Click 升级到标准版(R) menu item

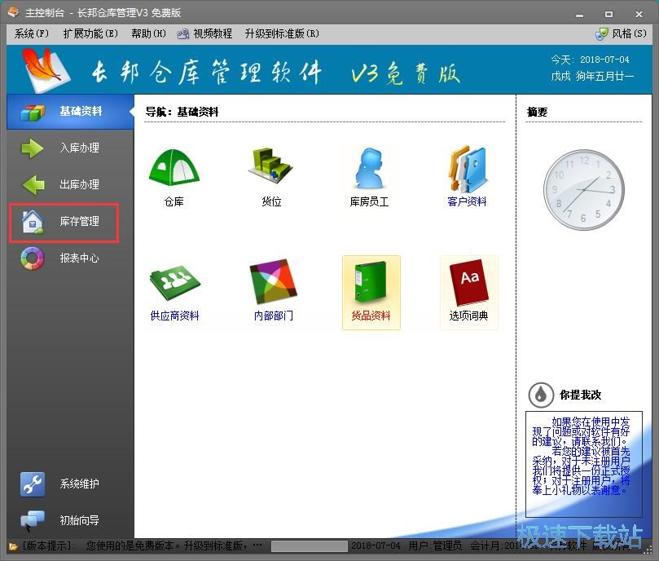[282, 33]
